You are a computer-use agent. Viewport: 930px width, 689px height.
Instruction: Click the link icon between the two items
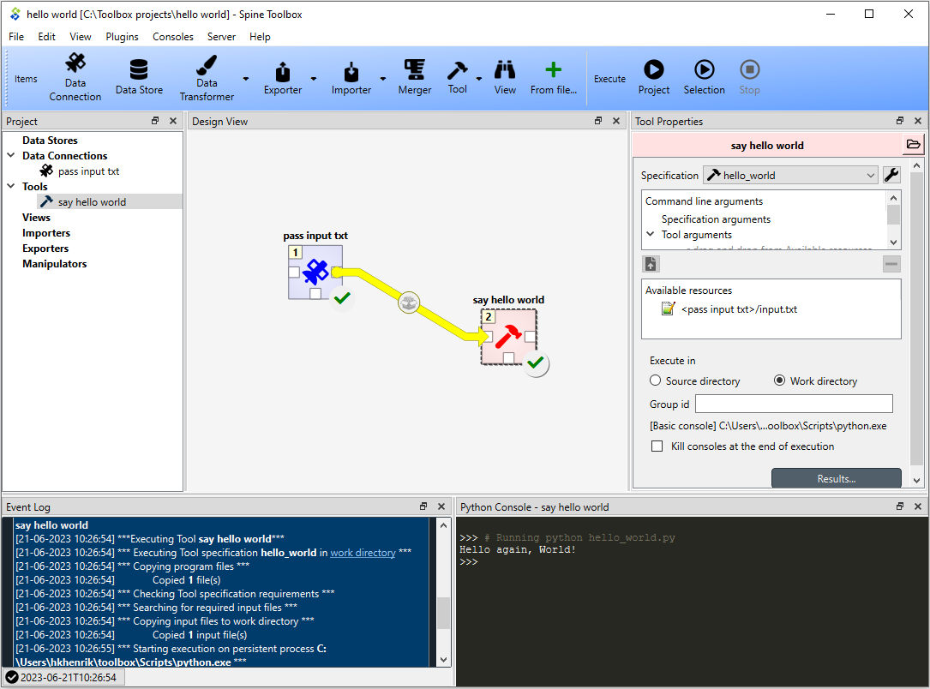409,303
